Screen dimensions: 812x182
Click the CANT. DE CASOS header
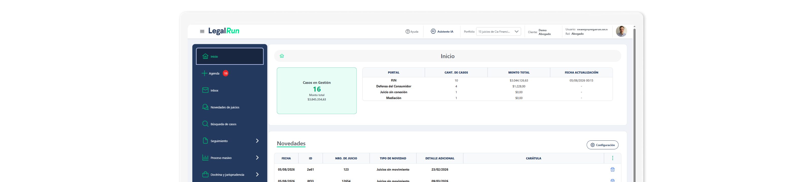[x=456, y=72]
